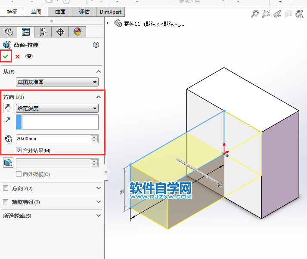Image resolution: width=307 pixels, height=259 pixels.
Task: Click the extrude direction arrow icon
Action: tap(8, 120)
